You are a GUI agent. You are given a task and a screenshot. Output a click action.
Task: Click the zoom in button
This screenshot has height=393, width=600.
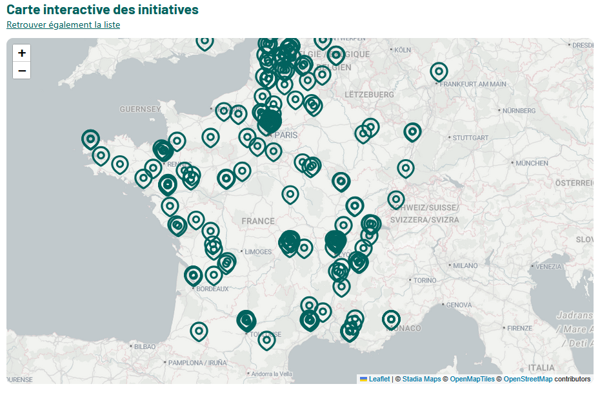(x=21, y=52)
